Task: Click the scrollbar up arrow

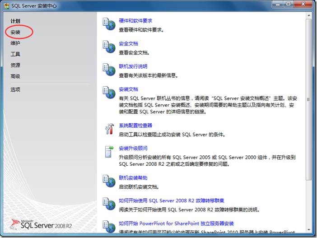Action: 309,15
